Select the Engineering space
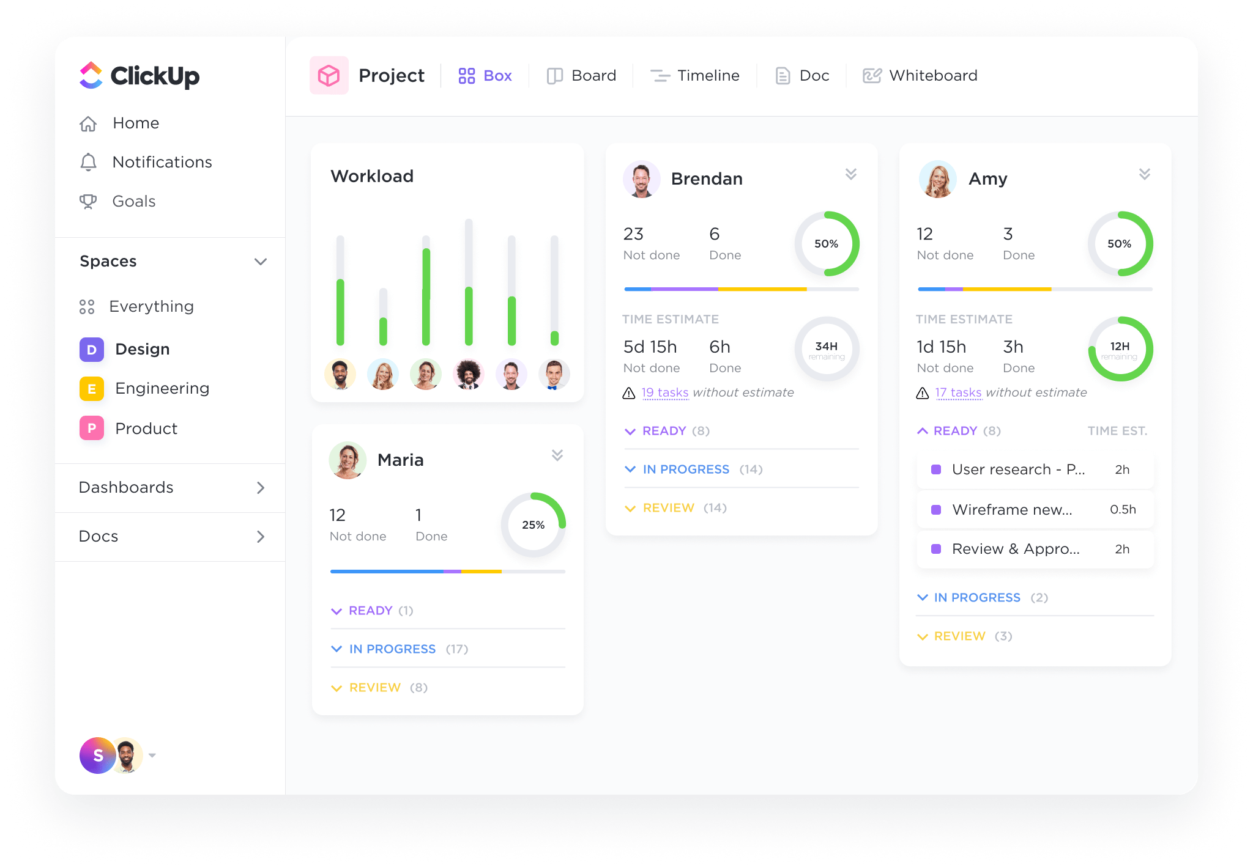The height and width of the screenshot is (868, 1253). (162, 388)
